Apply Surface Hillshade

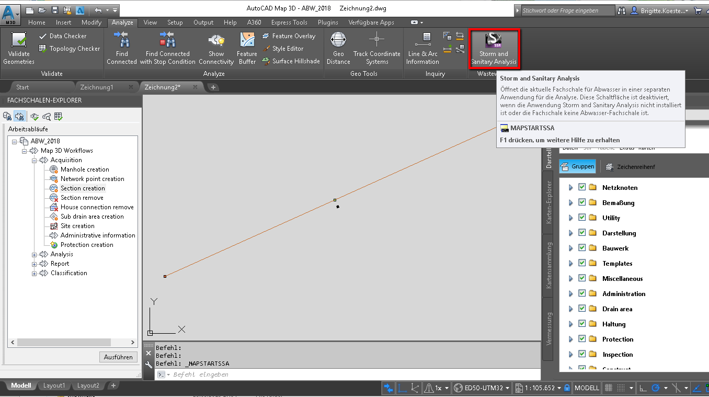(x=291, y=61)
